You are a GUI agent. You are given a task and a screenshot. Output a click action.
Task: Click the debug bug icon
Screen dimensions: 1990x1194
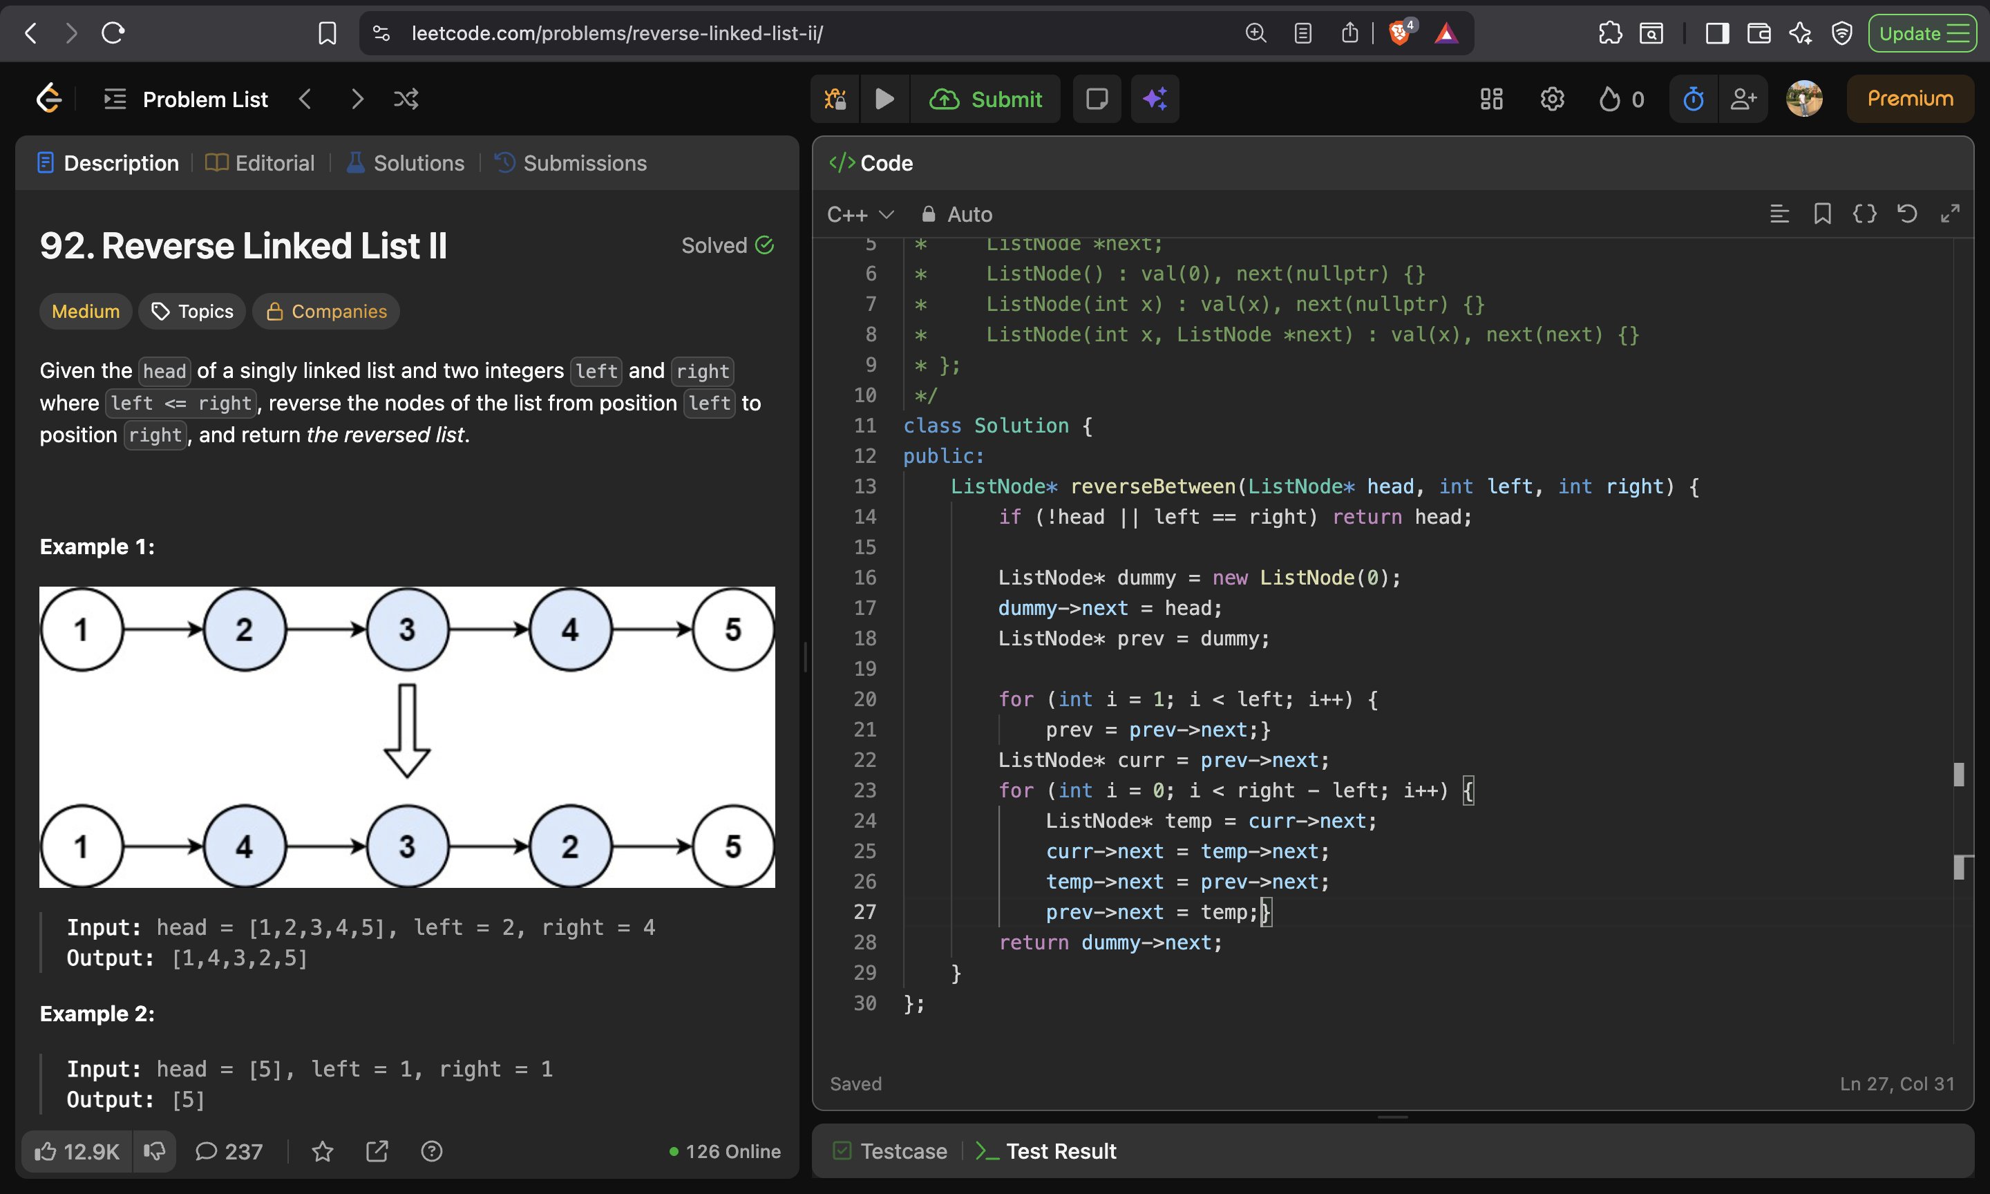835,99
